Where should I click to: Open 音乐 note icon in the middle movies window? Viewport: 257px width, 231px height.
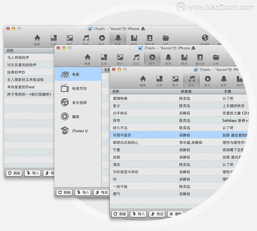[136, 58]
